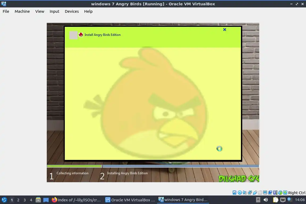Switch to workspace 1
This screenshot has height=204, width=306.
(x=12, y=200)
